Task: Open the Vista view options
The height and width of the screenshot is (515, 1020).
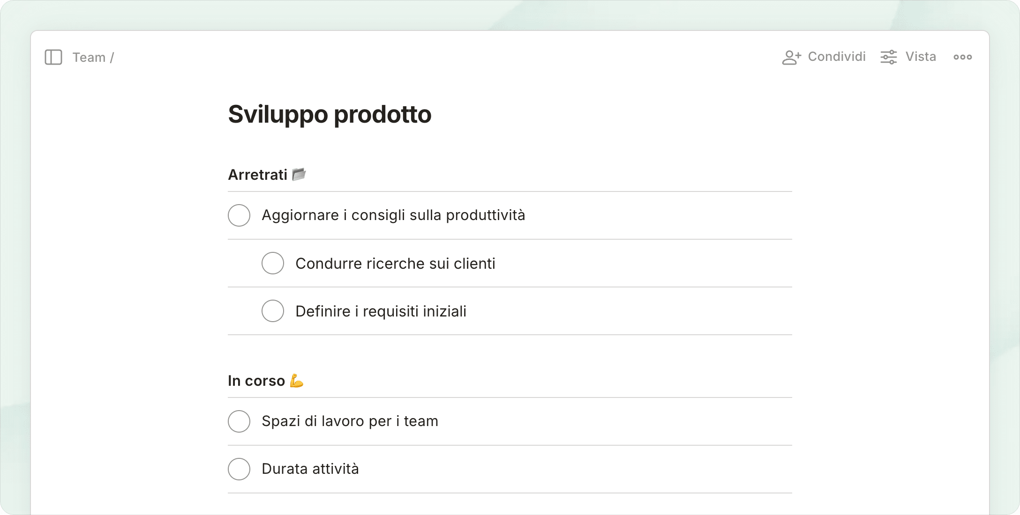Action: [x=920, y=57]
